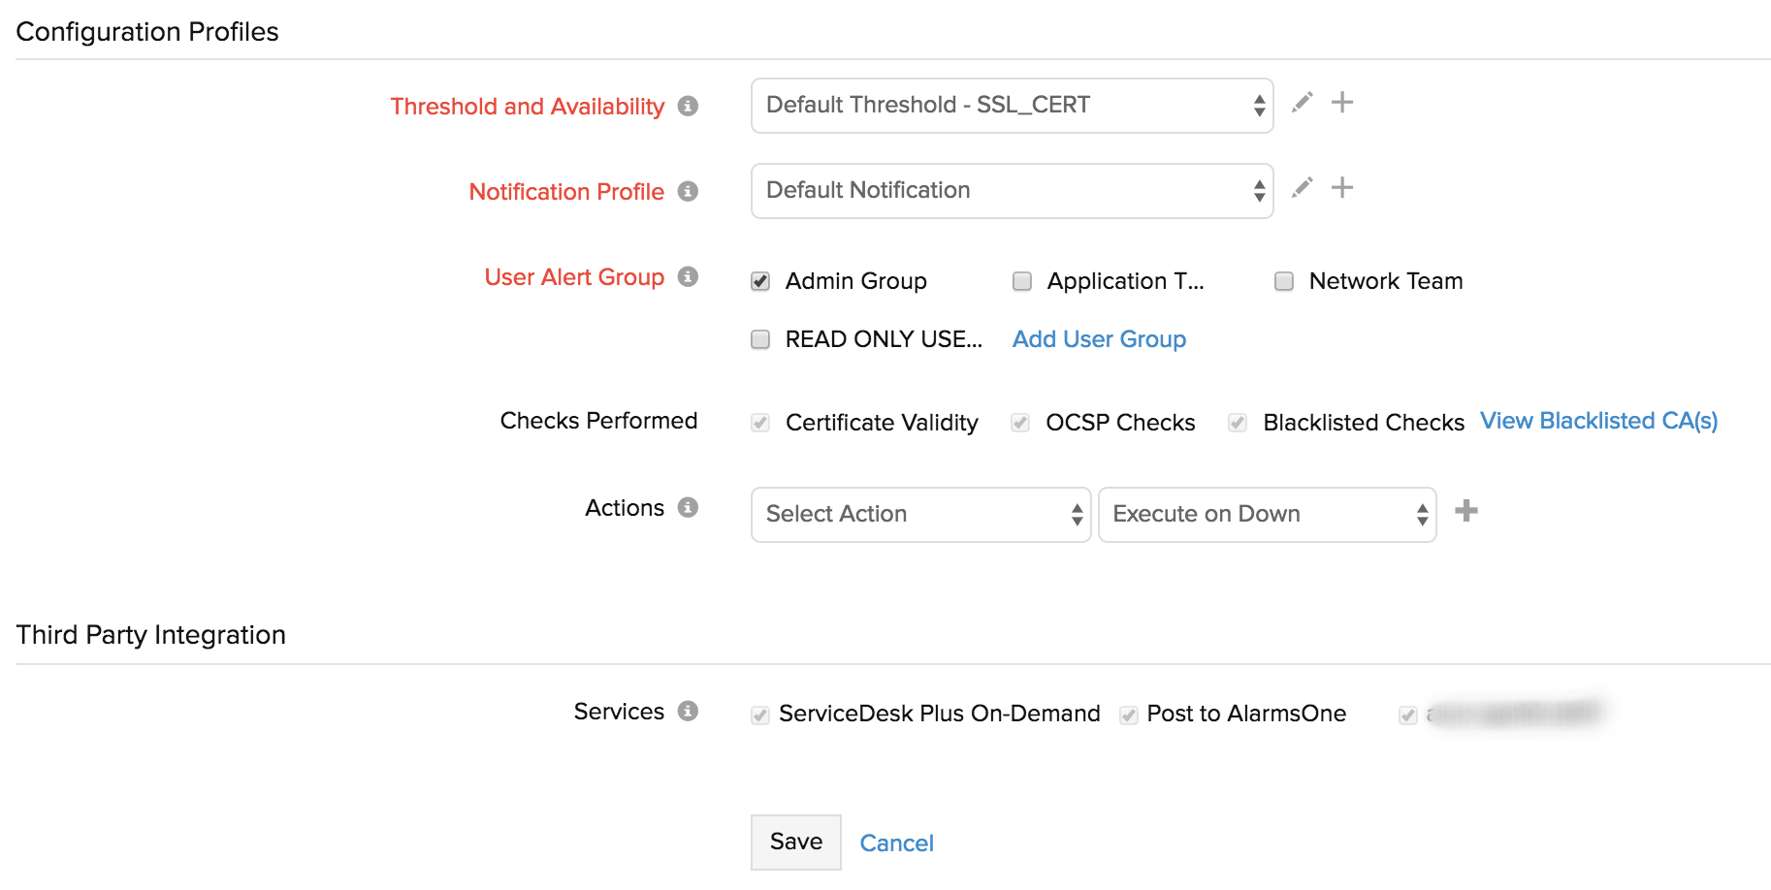
Task: Show info icon next to Notification Profile
Action: 688,191
